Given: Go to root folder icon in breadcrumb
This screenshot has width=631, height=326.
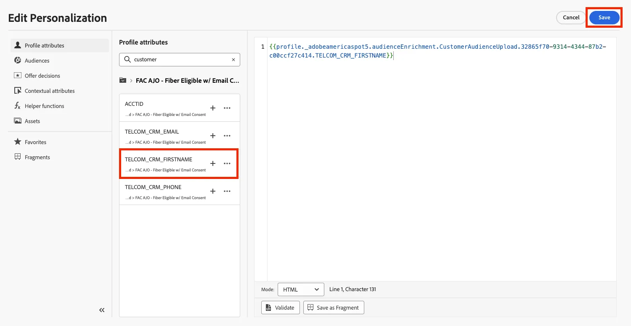Looking at the screenshot, I should coord(123,80).
